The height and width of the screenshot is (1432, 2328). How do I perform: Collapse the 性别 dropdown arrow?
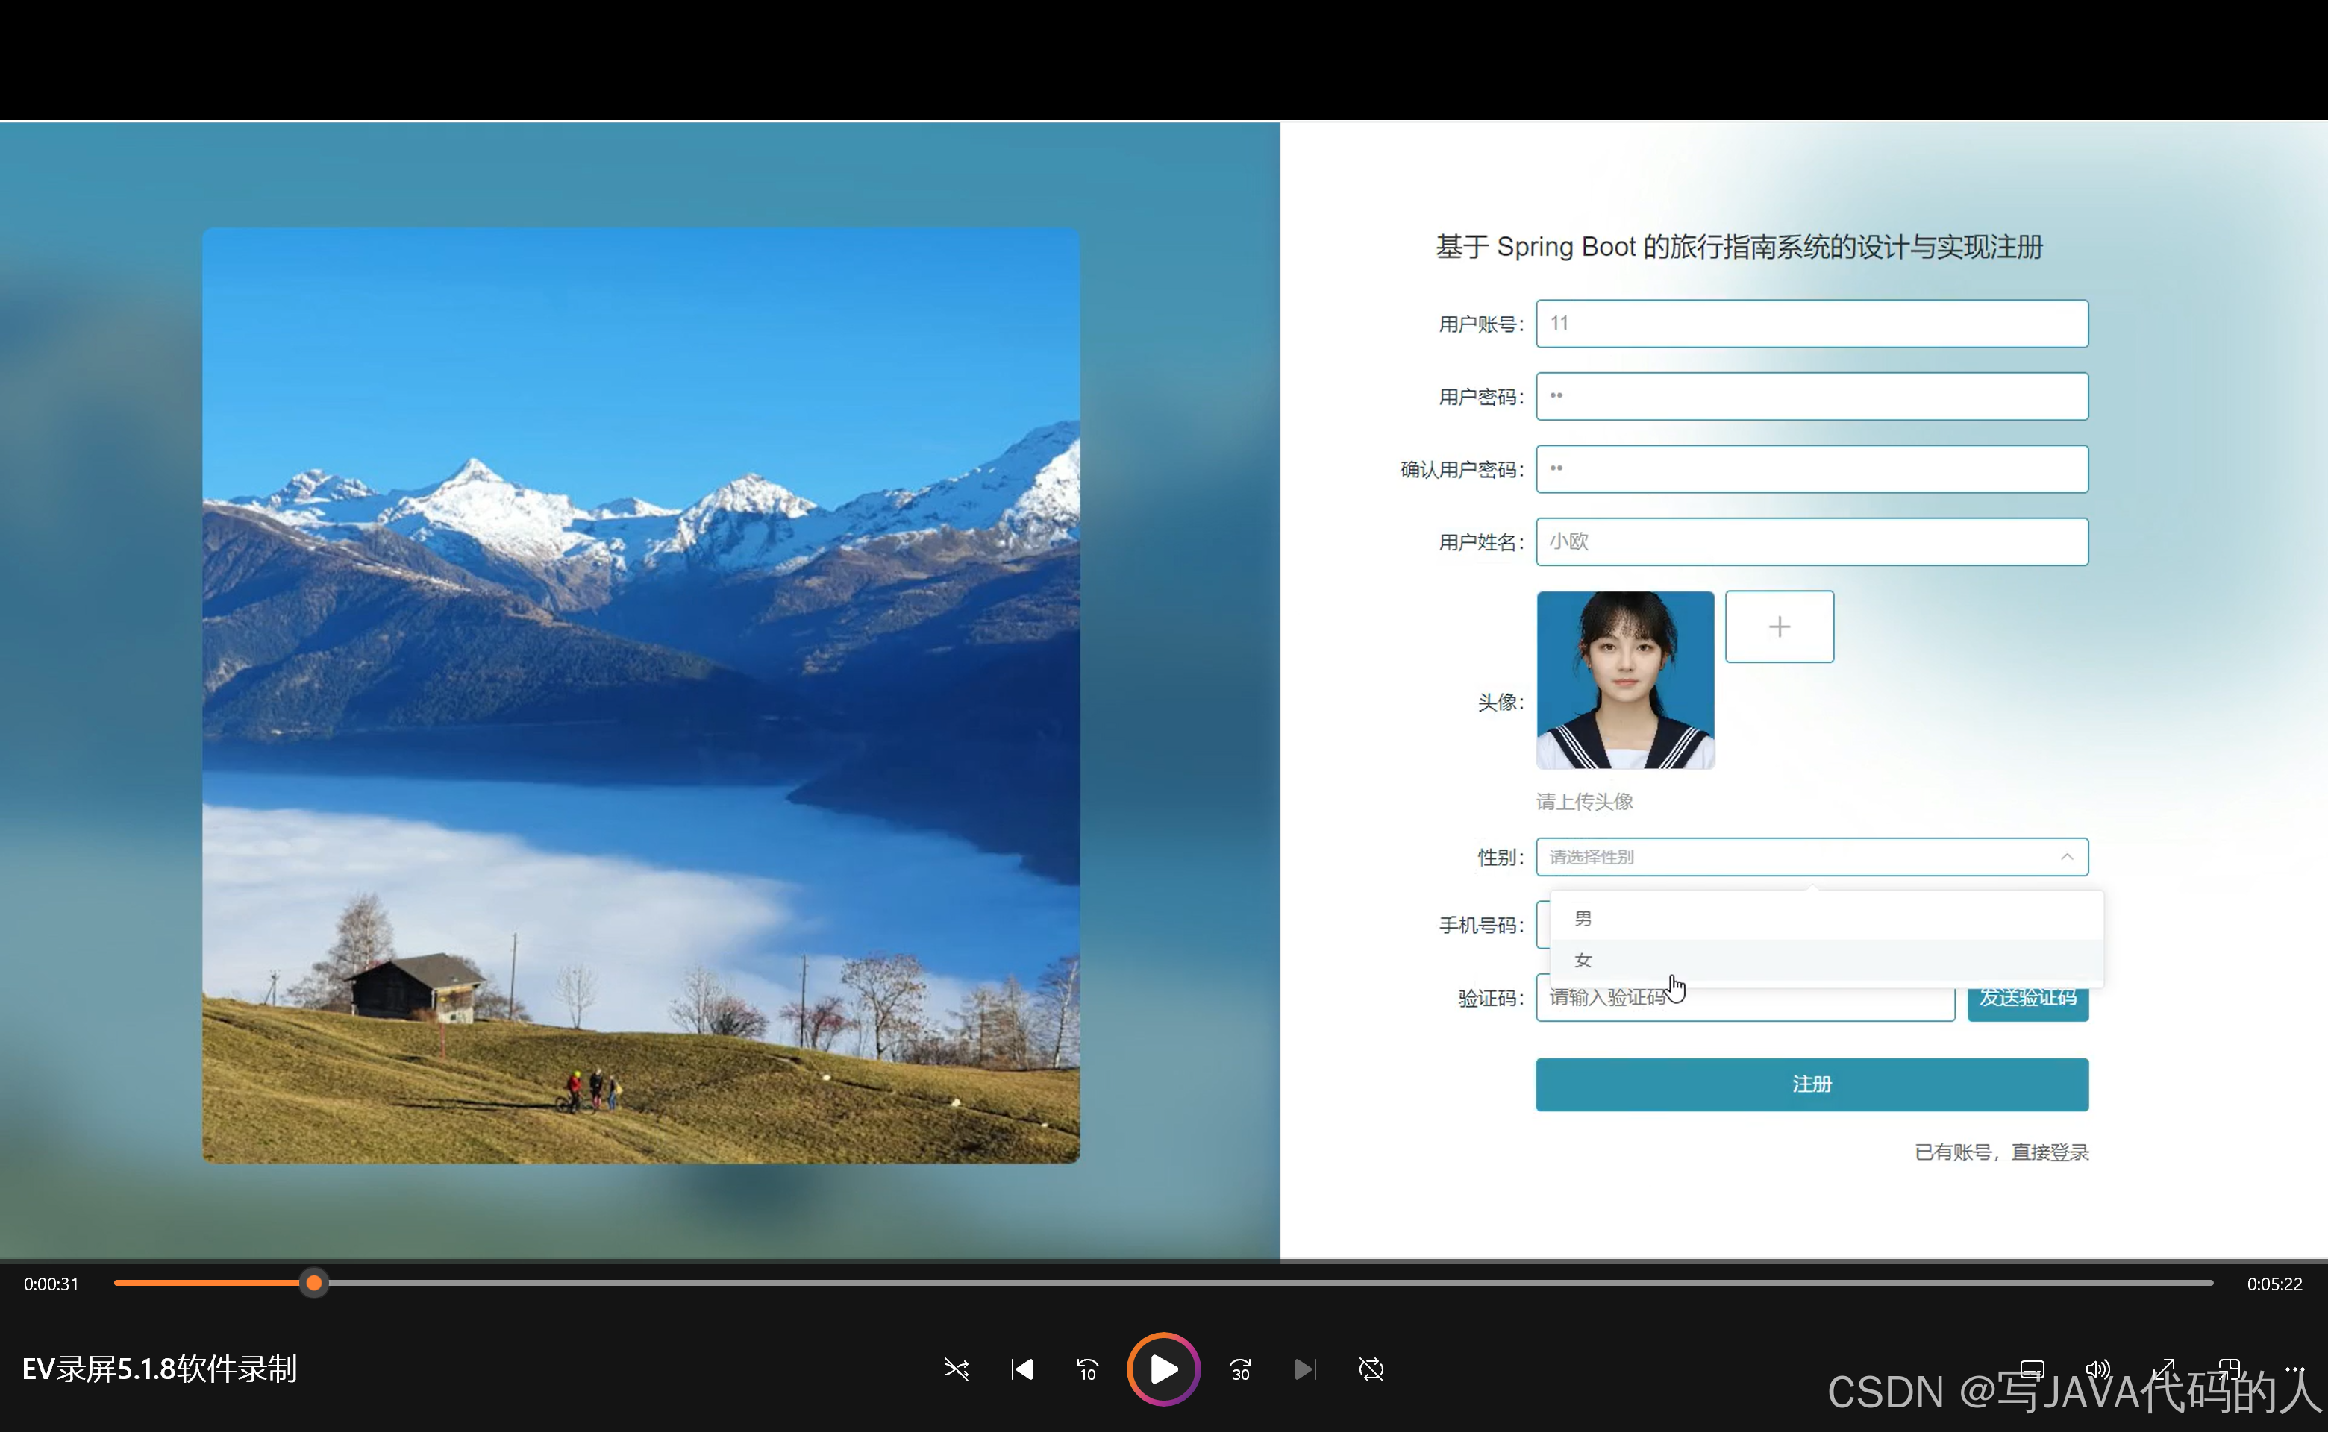(2067, 857)
